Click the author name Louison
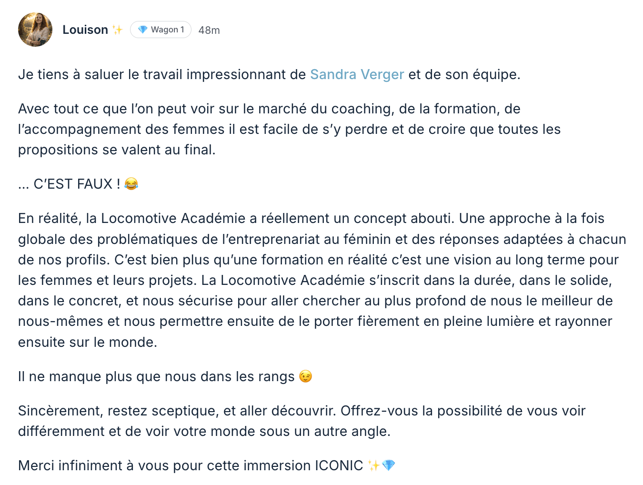The image size is (643, 485). [x=85, y=30]
